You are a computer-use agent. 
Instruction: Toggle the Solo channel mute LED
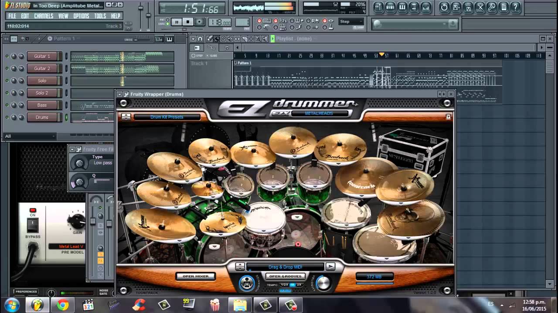[7, 81]
